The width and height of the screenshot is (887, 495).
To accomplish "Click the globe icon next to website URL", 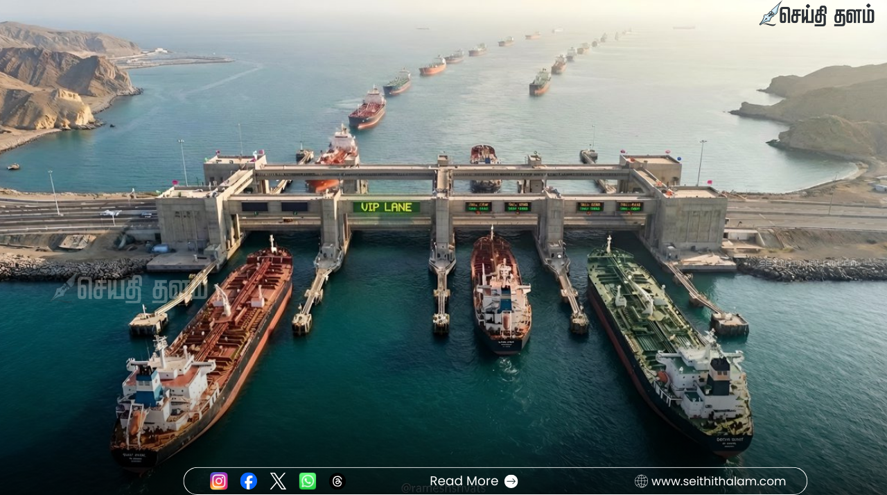I will pyautogui.click(x=641, y=481).
